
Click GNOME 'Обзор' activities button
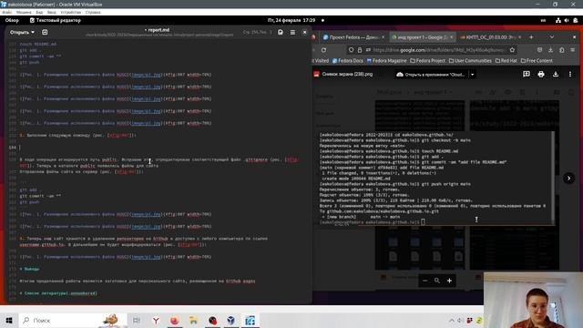point(12,20)
